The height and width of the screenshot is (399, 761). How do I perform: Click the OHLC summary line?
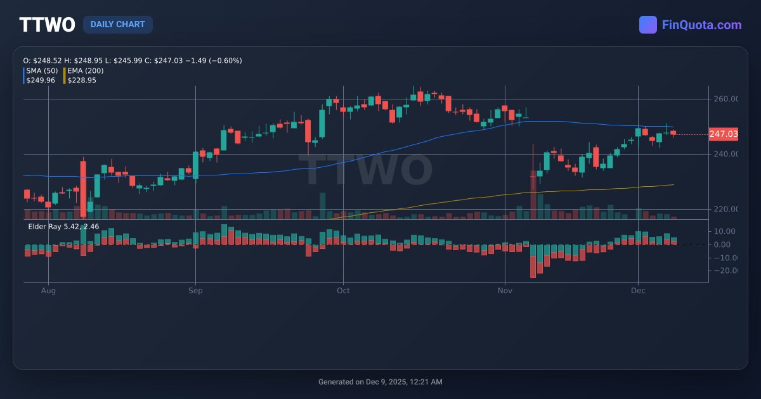coord(133,60)
